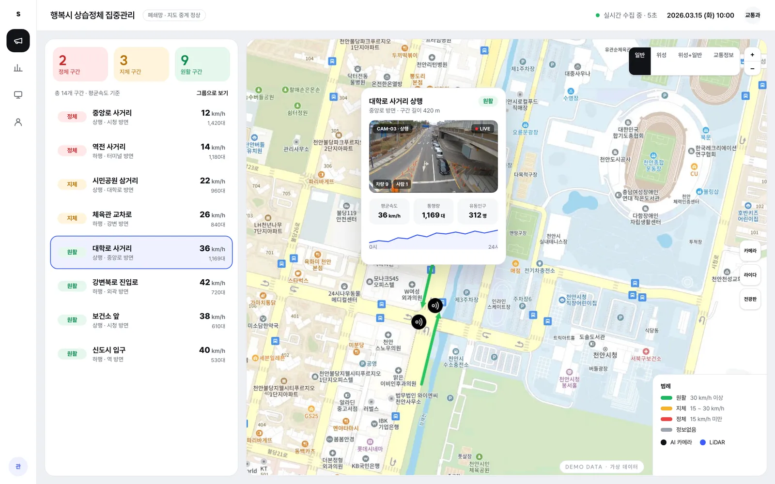Zoom in the map with plus button

point(752,55)
